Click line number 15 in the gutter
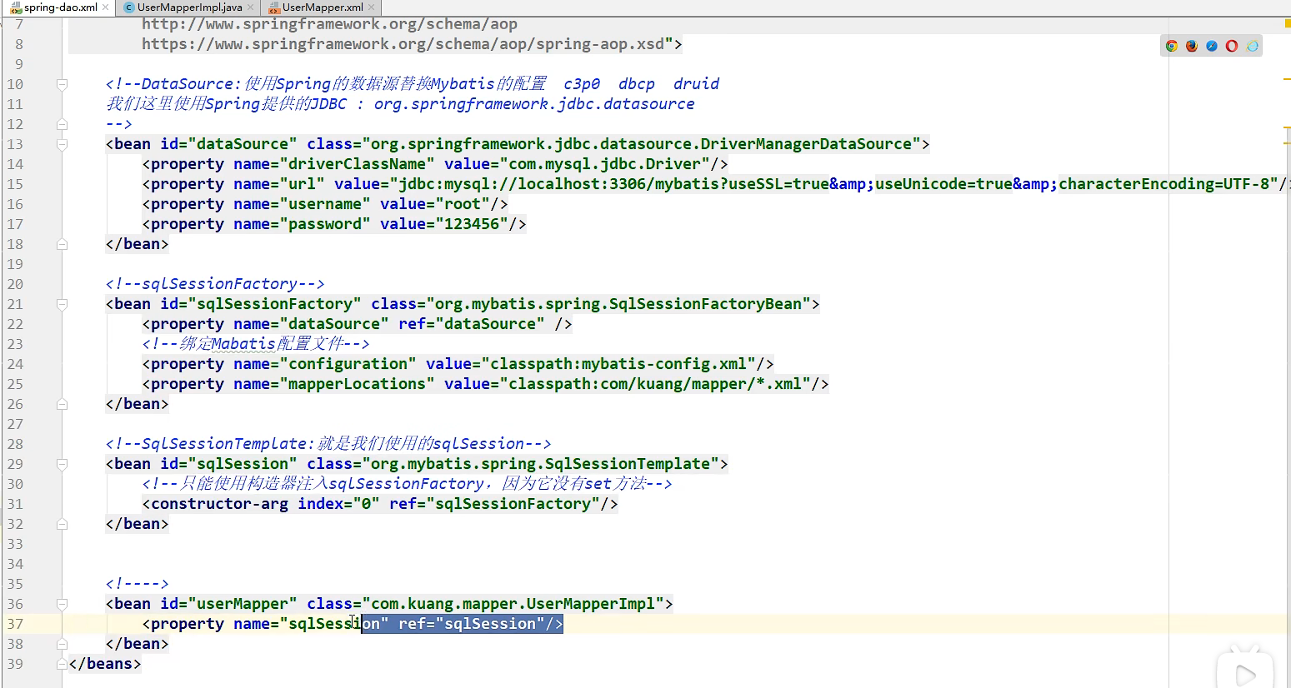The image size is (1291, 688). pos(15,184)
